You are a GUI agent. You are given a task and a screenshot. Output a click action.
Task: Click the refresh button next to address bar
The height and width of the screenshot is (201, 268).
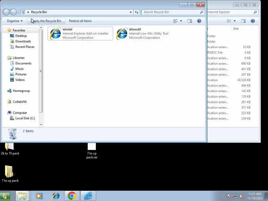point(137,12)
